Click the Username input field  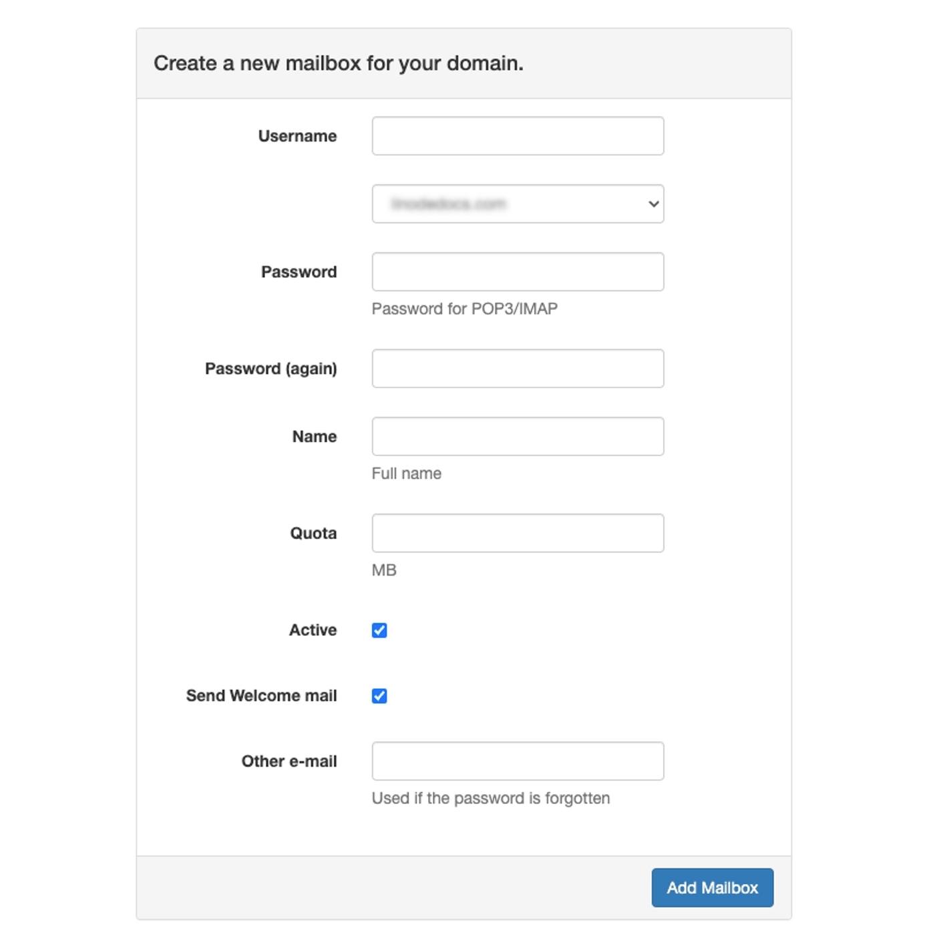pyautogui.click(x=517, y=136)
